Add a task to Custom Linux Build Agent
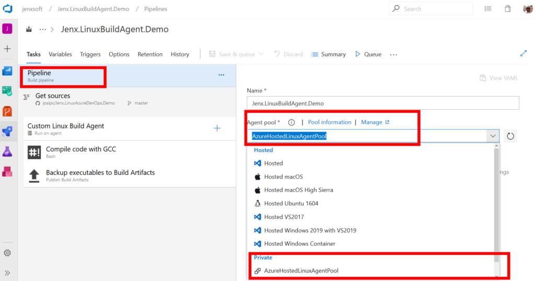The image size is (535, 281). tap(217, 128)
